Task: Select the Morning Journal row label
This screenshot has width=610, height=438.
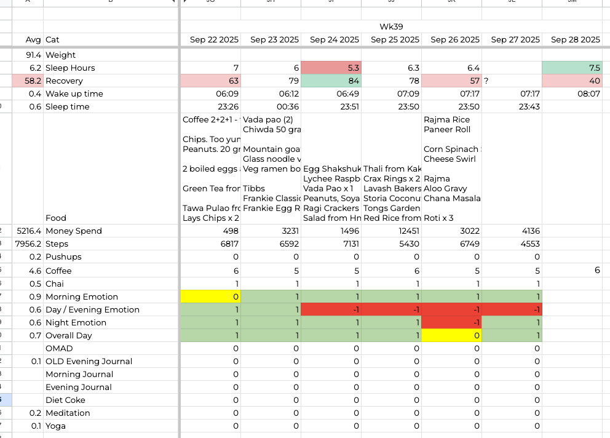Action: coord(111,374)
